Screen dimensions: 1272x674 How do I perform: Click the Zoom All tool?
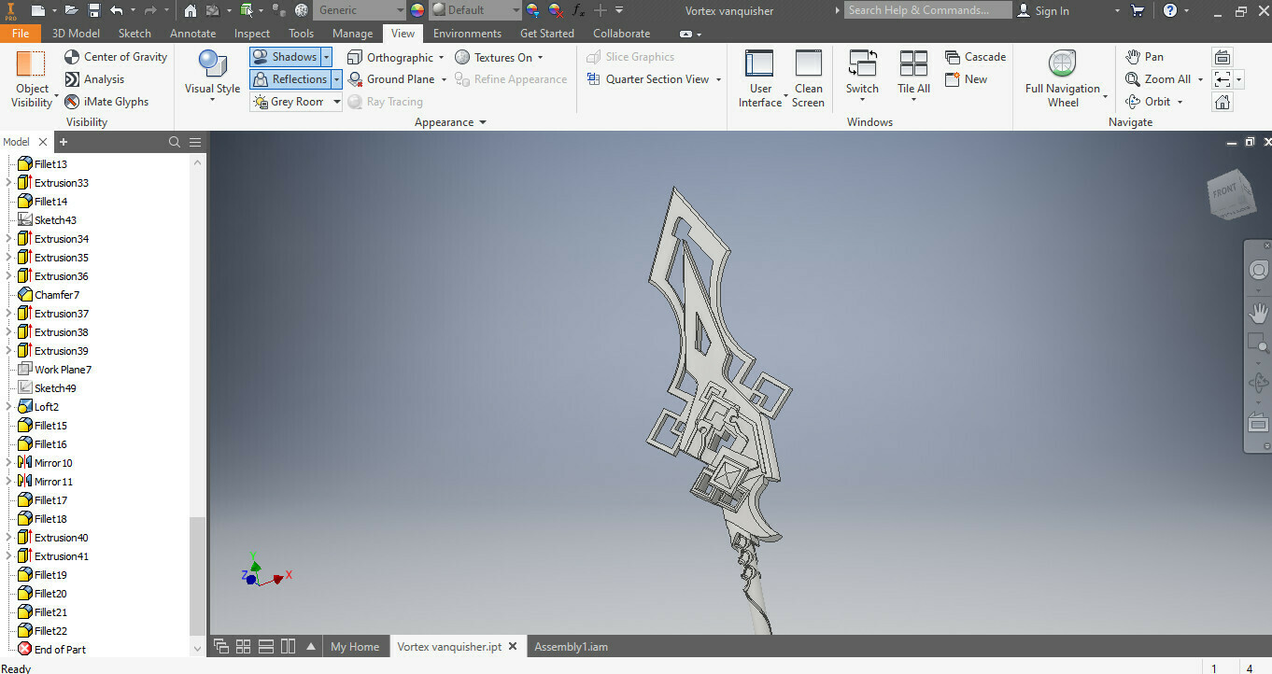pyautogui.click(x=1156, y=78)
